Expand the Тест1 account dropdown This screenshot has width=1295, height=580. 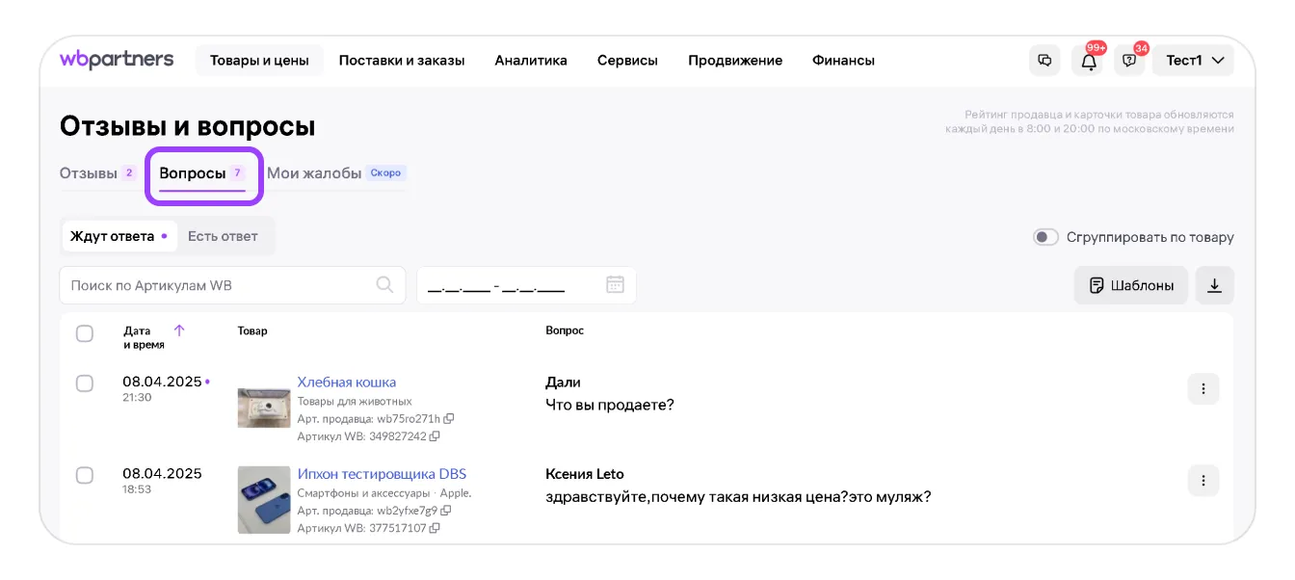click(x=1194, y=60)
